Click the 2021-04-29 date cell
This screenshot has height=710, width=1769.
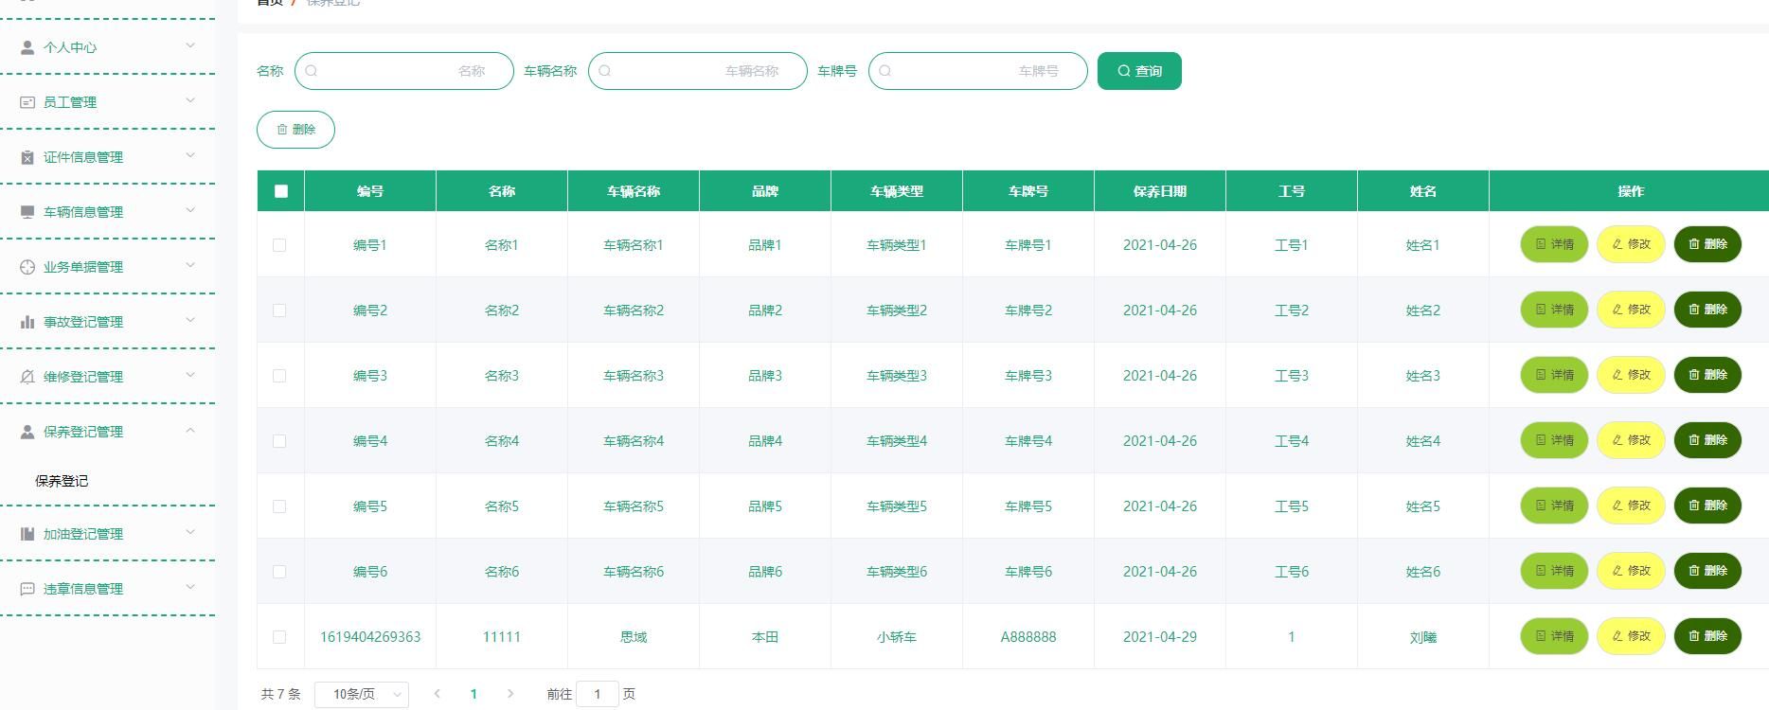click(1160, 637)
